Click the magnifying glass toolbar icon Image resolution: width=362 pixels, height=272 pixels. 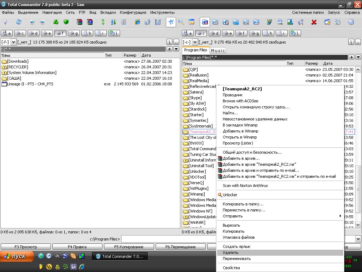click(181, 22)
